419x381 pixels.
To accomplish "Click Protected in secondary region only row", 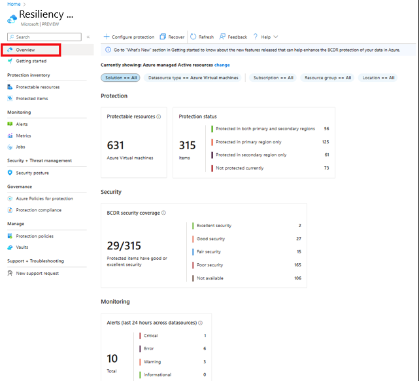I will (270, 154).
